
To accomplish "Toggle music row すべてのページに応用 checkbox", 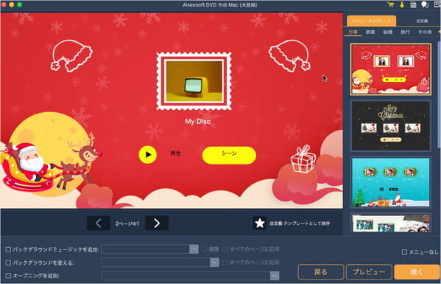I will [x=225, y=249].
